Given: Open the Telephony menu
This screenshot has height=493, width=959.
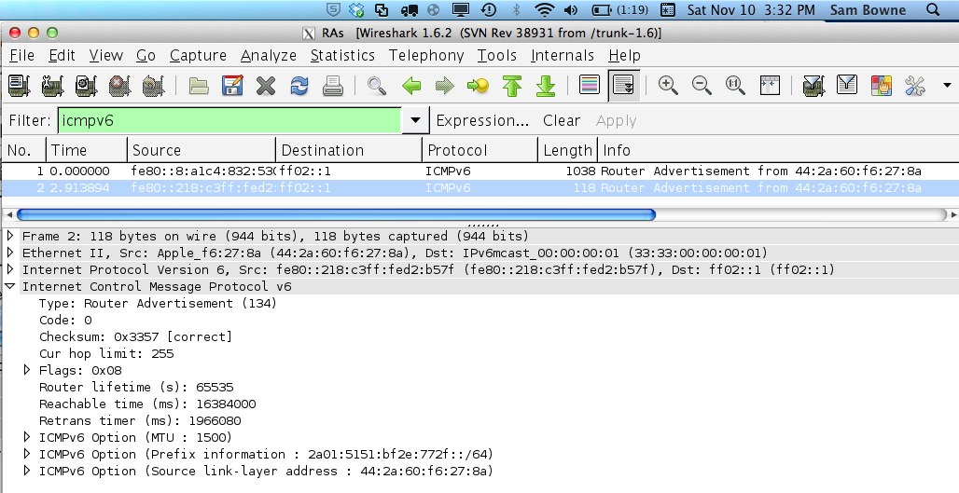Looking at the screenshot, I should coord(426,56).
